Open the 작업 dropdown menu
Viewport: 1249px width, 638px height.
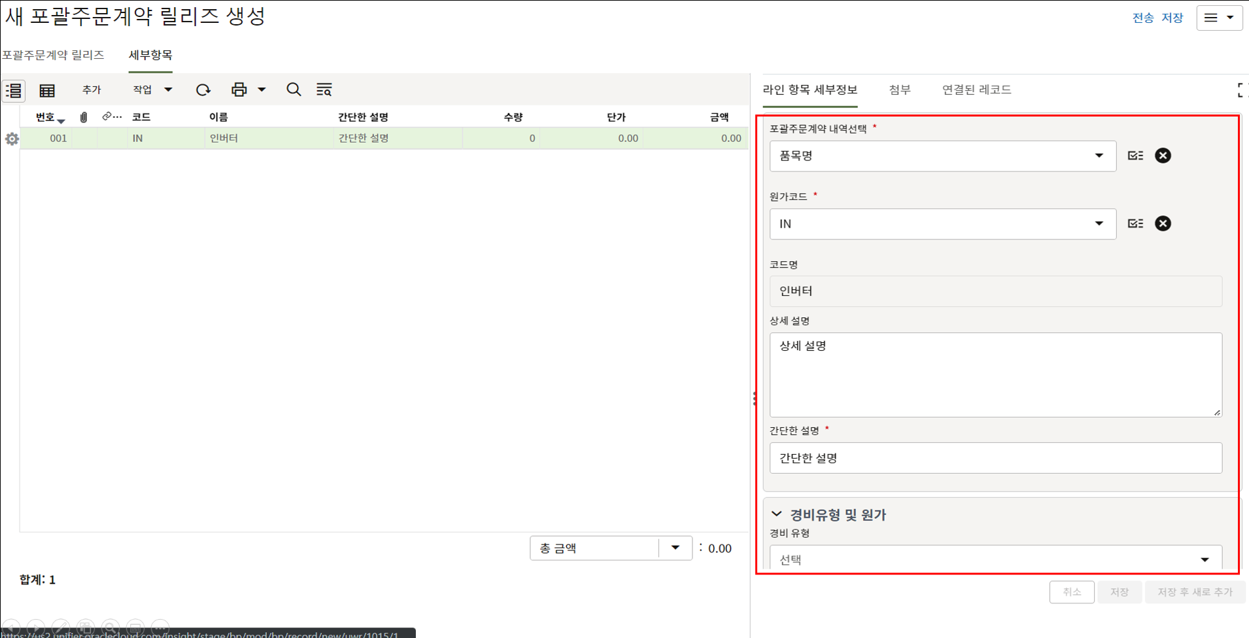152,90
